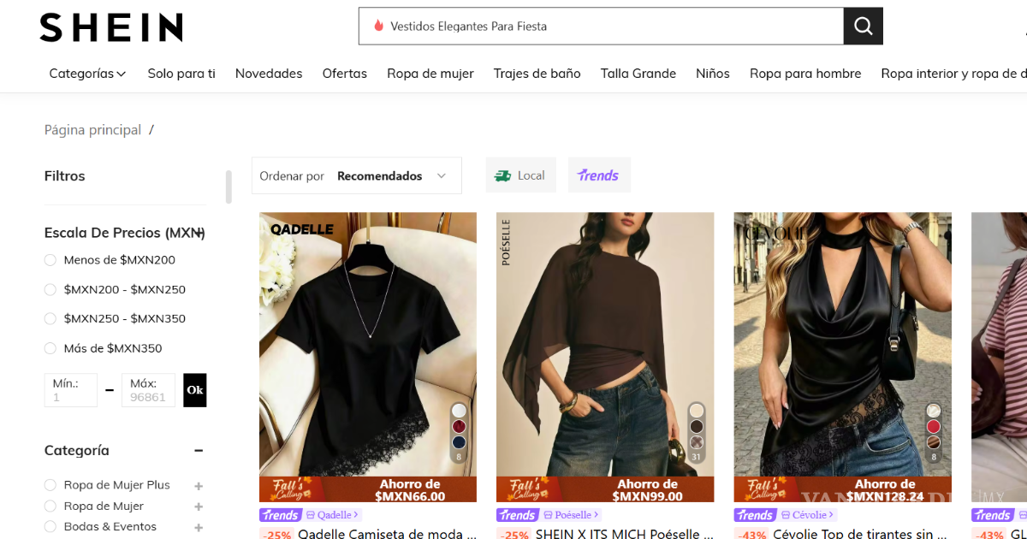Open the Cévolie Top de tirantes title
This screenshot has width=1027, height=539.
[x=862, y=534]
